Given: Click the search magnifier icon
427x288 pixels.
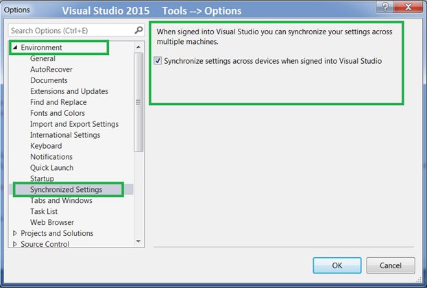Looking at the screenshot, I should [138, 30].
